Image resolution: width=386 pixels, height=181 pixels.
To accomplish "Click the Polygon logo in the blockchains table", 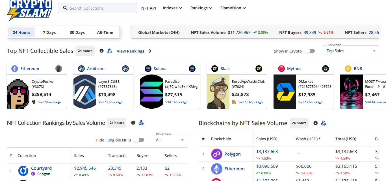I will pyautogui.click(x=217, y=154).
